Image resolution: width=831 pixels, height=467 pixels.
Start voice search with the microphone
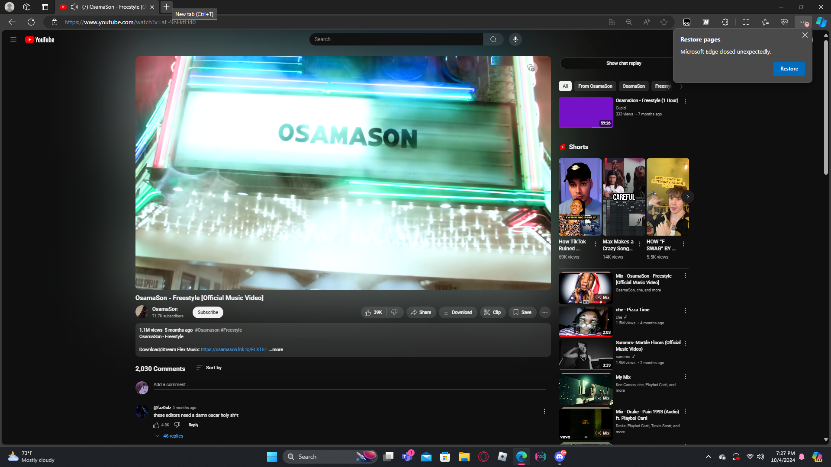[515, 39]
